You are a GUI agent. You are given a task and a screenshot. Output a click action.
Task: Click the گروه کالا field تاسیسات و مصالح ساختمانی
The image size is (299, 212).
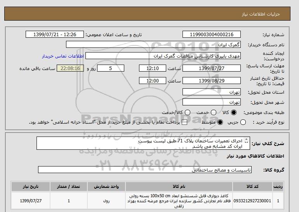(x=145, y=170)
